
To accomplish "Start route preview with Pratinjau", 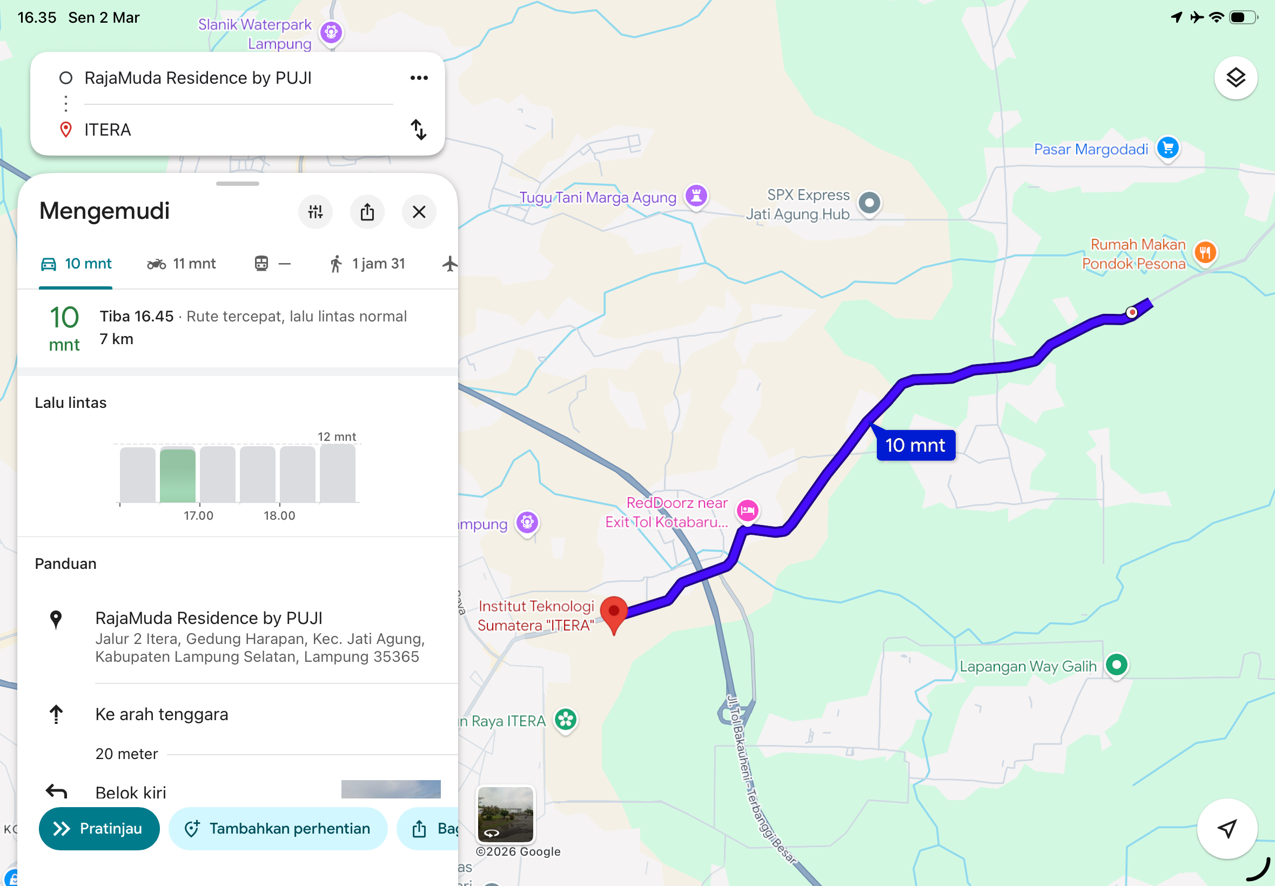I will tap(99, 828).
